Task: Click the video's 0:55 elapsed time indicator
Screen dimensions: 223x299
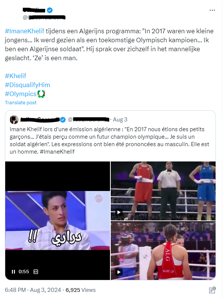Action: (24, 272)
